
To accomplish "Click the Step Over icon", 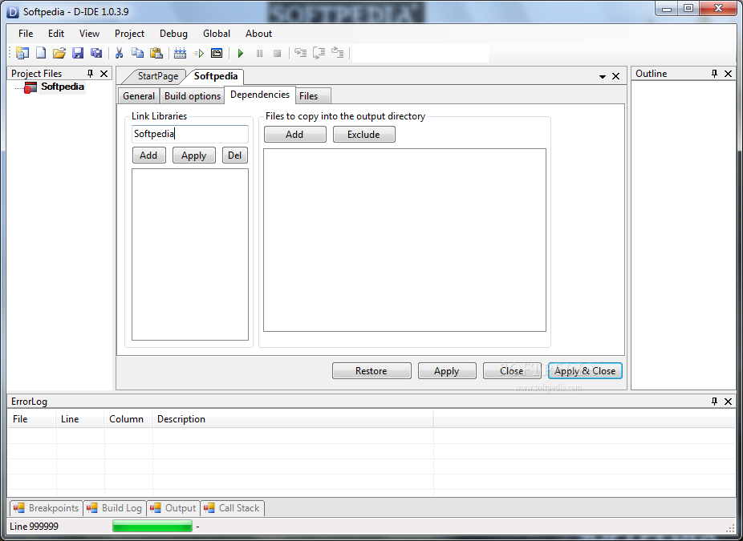I will point(319,53).
